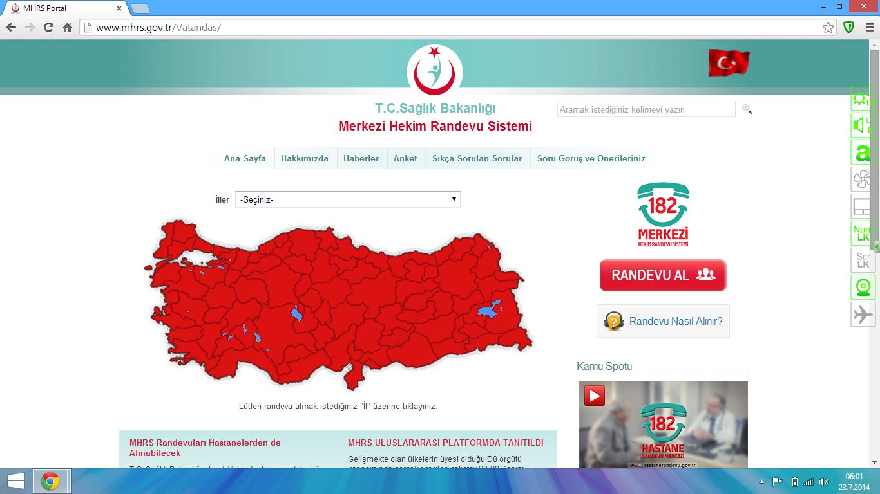The width and height of the screenshot is (880, 494).
Task: Click the Merkezi Hekim Randevu Sistemi title
Action: [x=435, y=126]
